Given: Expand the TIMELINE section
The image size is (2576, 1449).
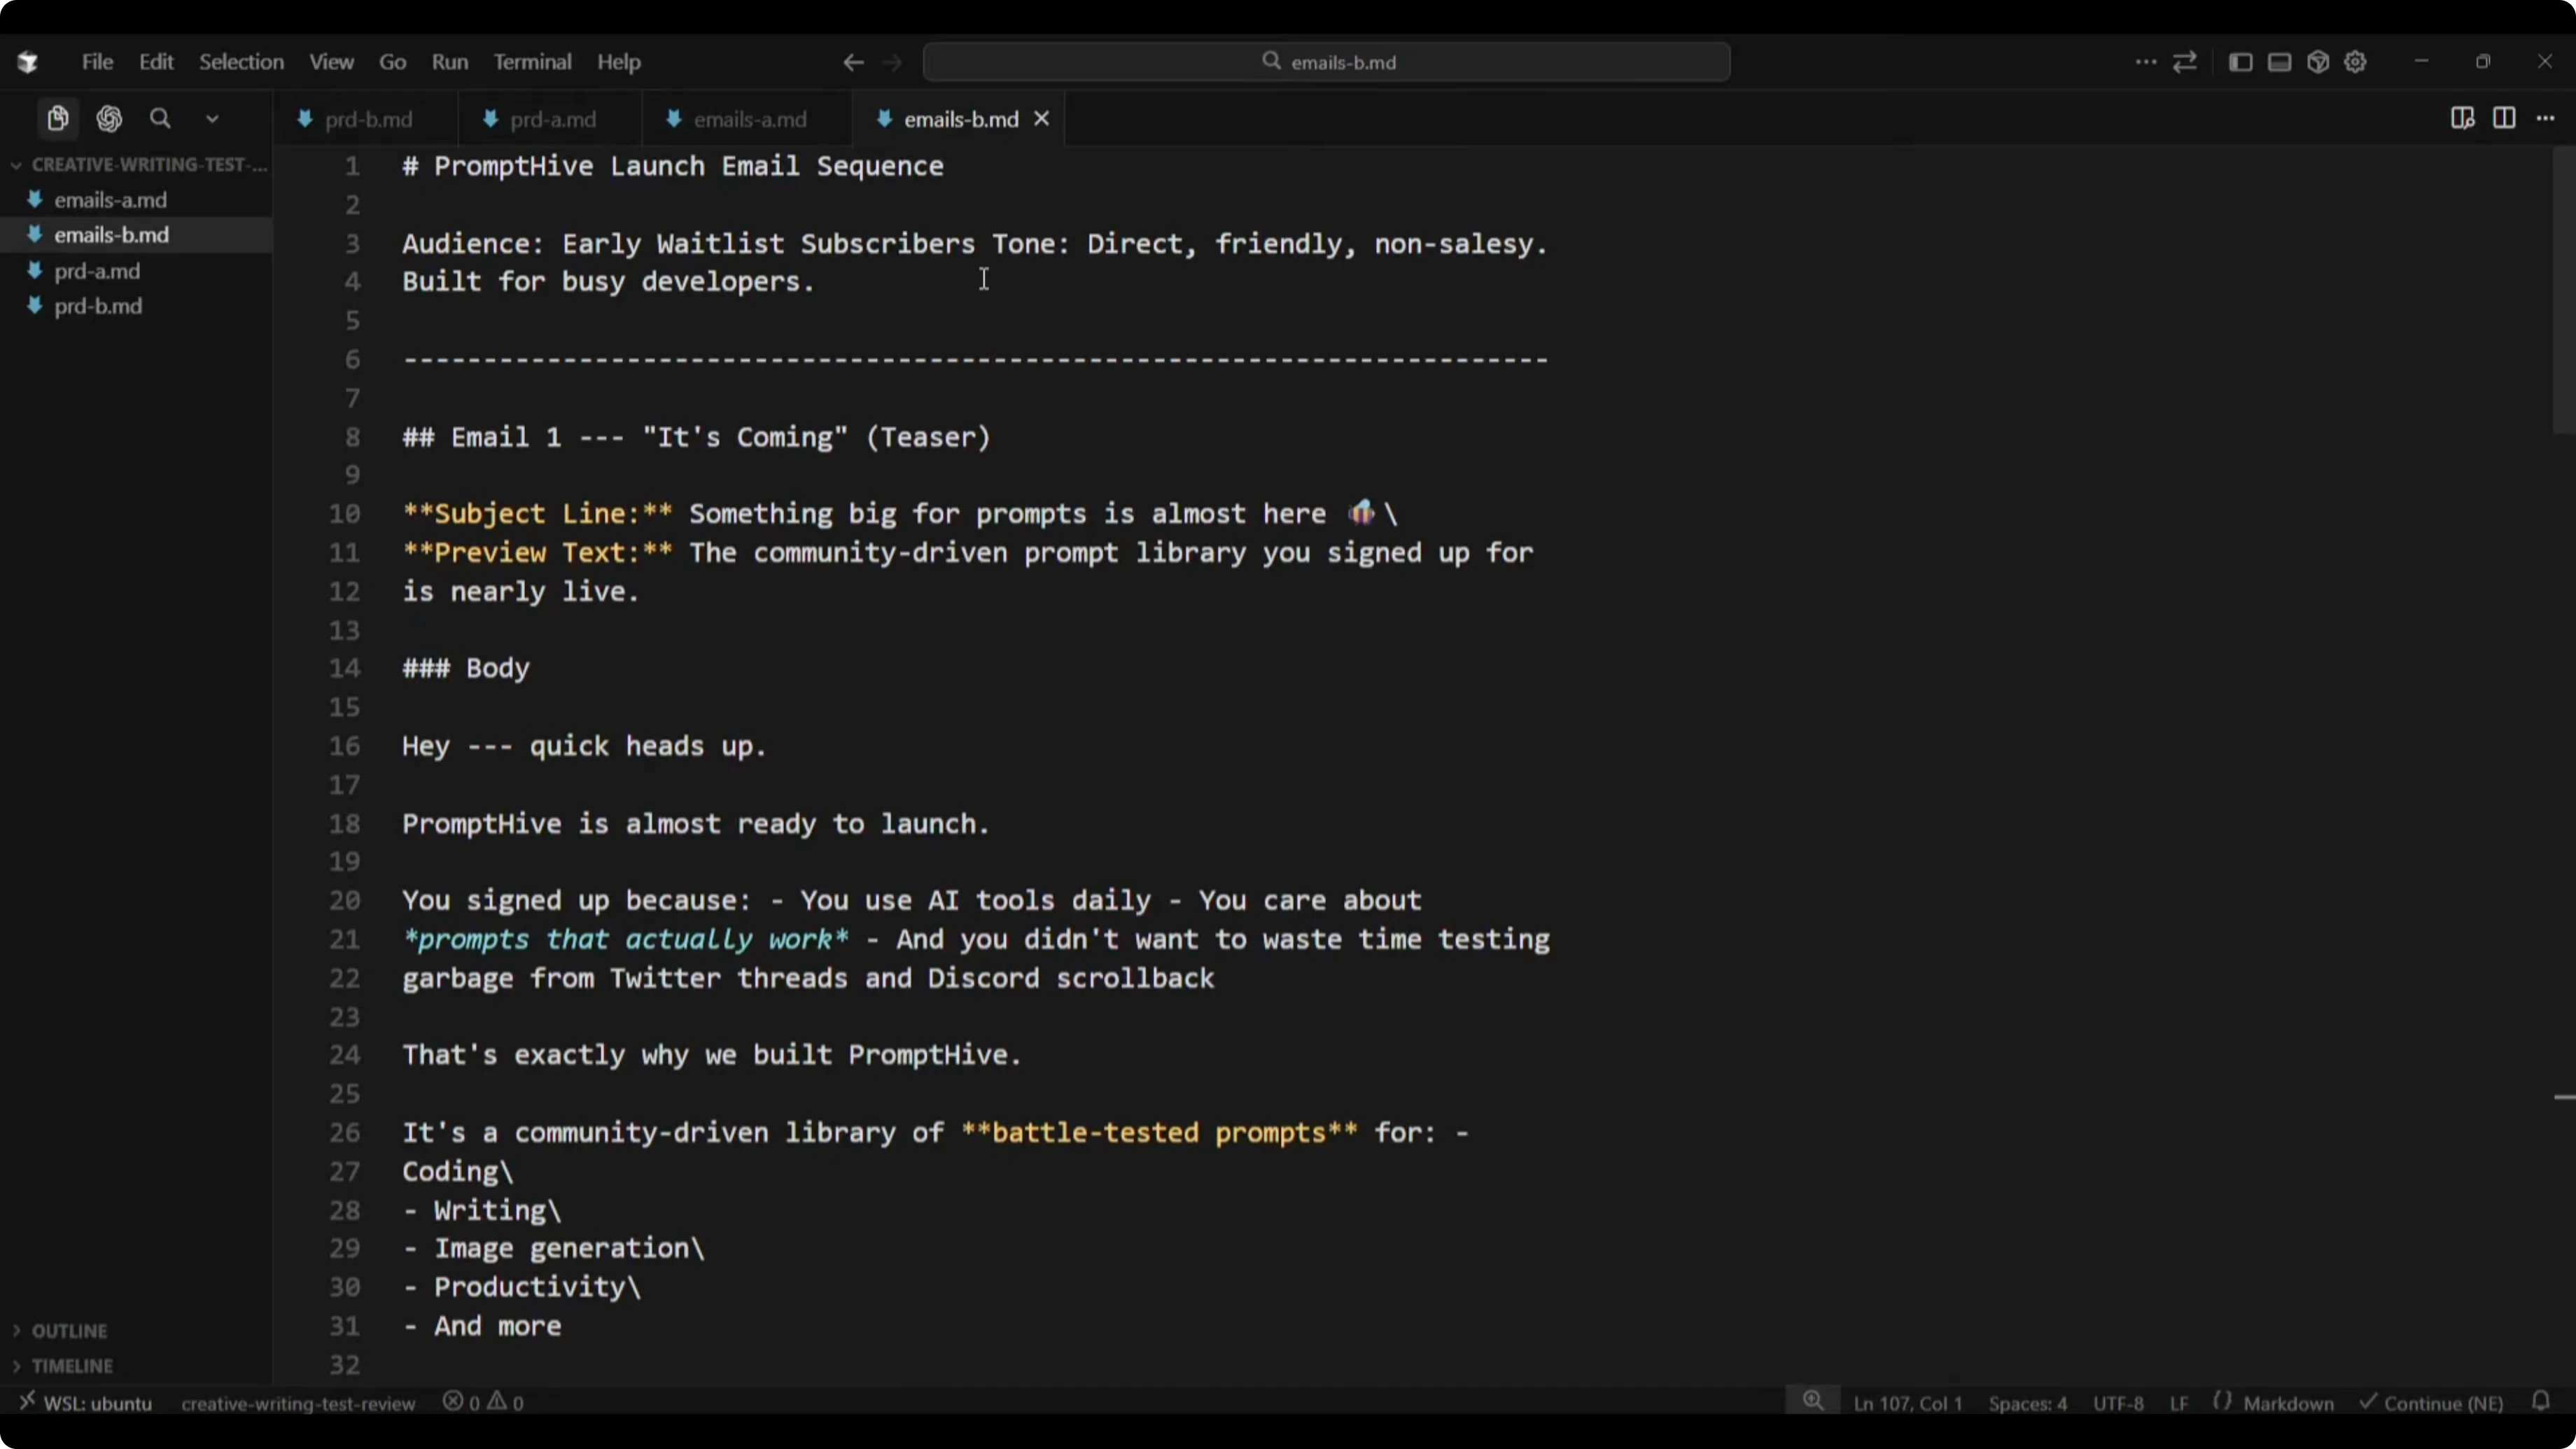Looking at the screenshot, I should (71, 1366).
